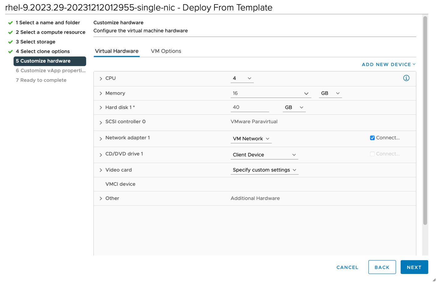
Task: Uncheck Connect for Network adapter 1
Action: tap(372, 138)
